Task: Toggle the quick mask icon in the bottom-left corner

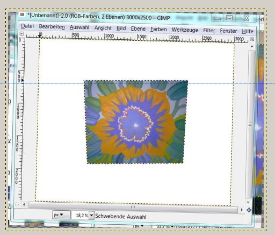Action: tap(17, 204)
